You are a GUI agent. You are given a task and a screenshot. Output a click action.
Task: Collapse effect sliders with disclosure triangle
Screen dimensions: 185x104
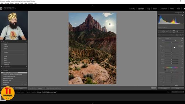tap(182, 38)
